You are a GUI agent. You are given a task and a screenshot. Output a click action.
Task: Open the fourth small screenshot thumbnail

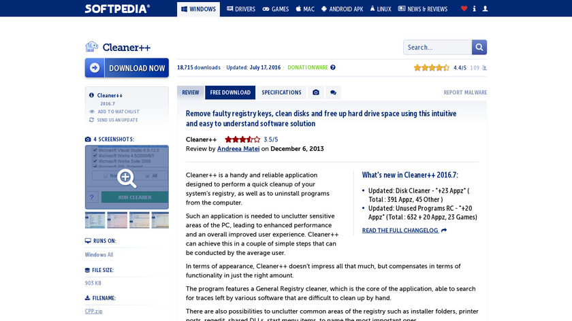[160, 220]
